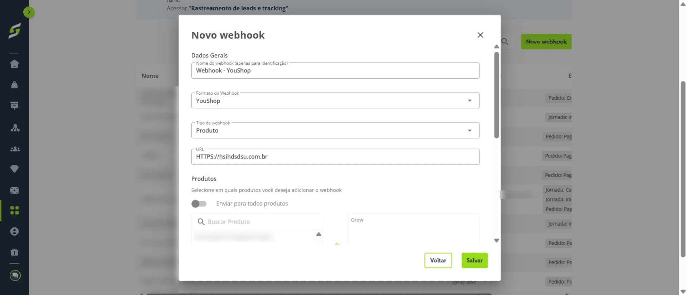The image size is (687, 295).
Task: Open the green apps grid icon
Action: 14,210
